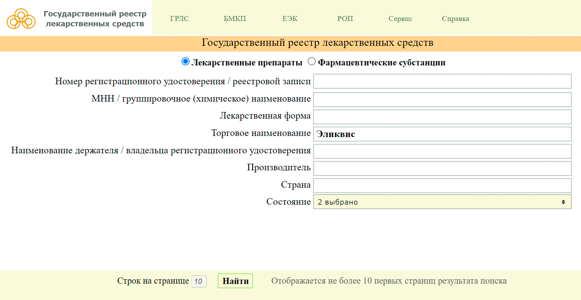Click the Строк на странице label
The width and height of the screenshot is (581, 300).
tap(153, 281)
